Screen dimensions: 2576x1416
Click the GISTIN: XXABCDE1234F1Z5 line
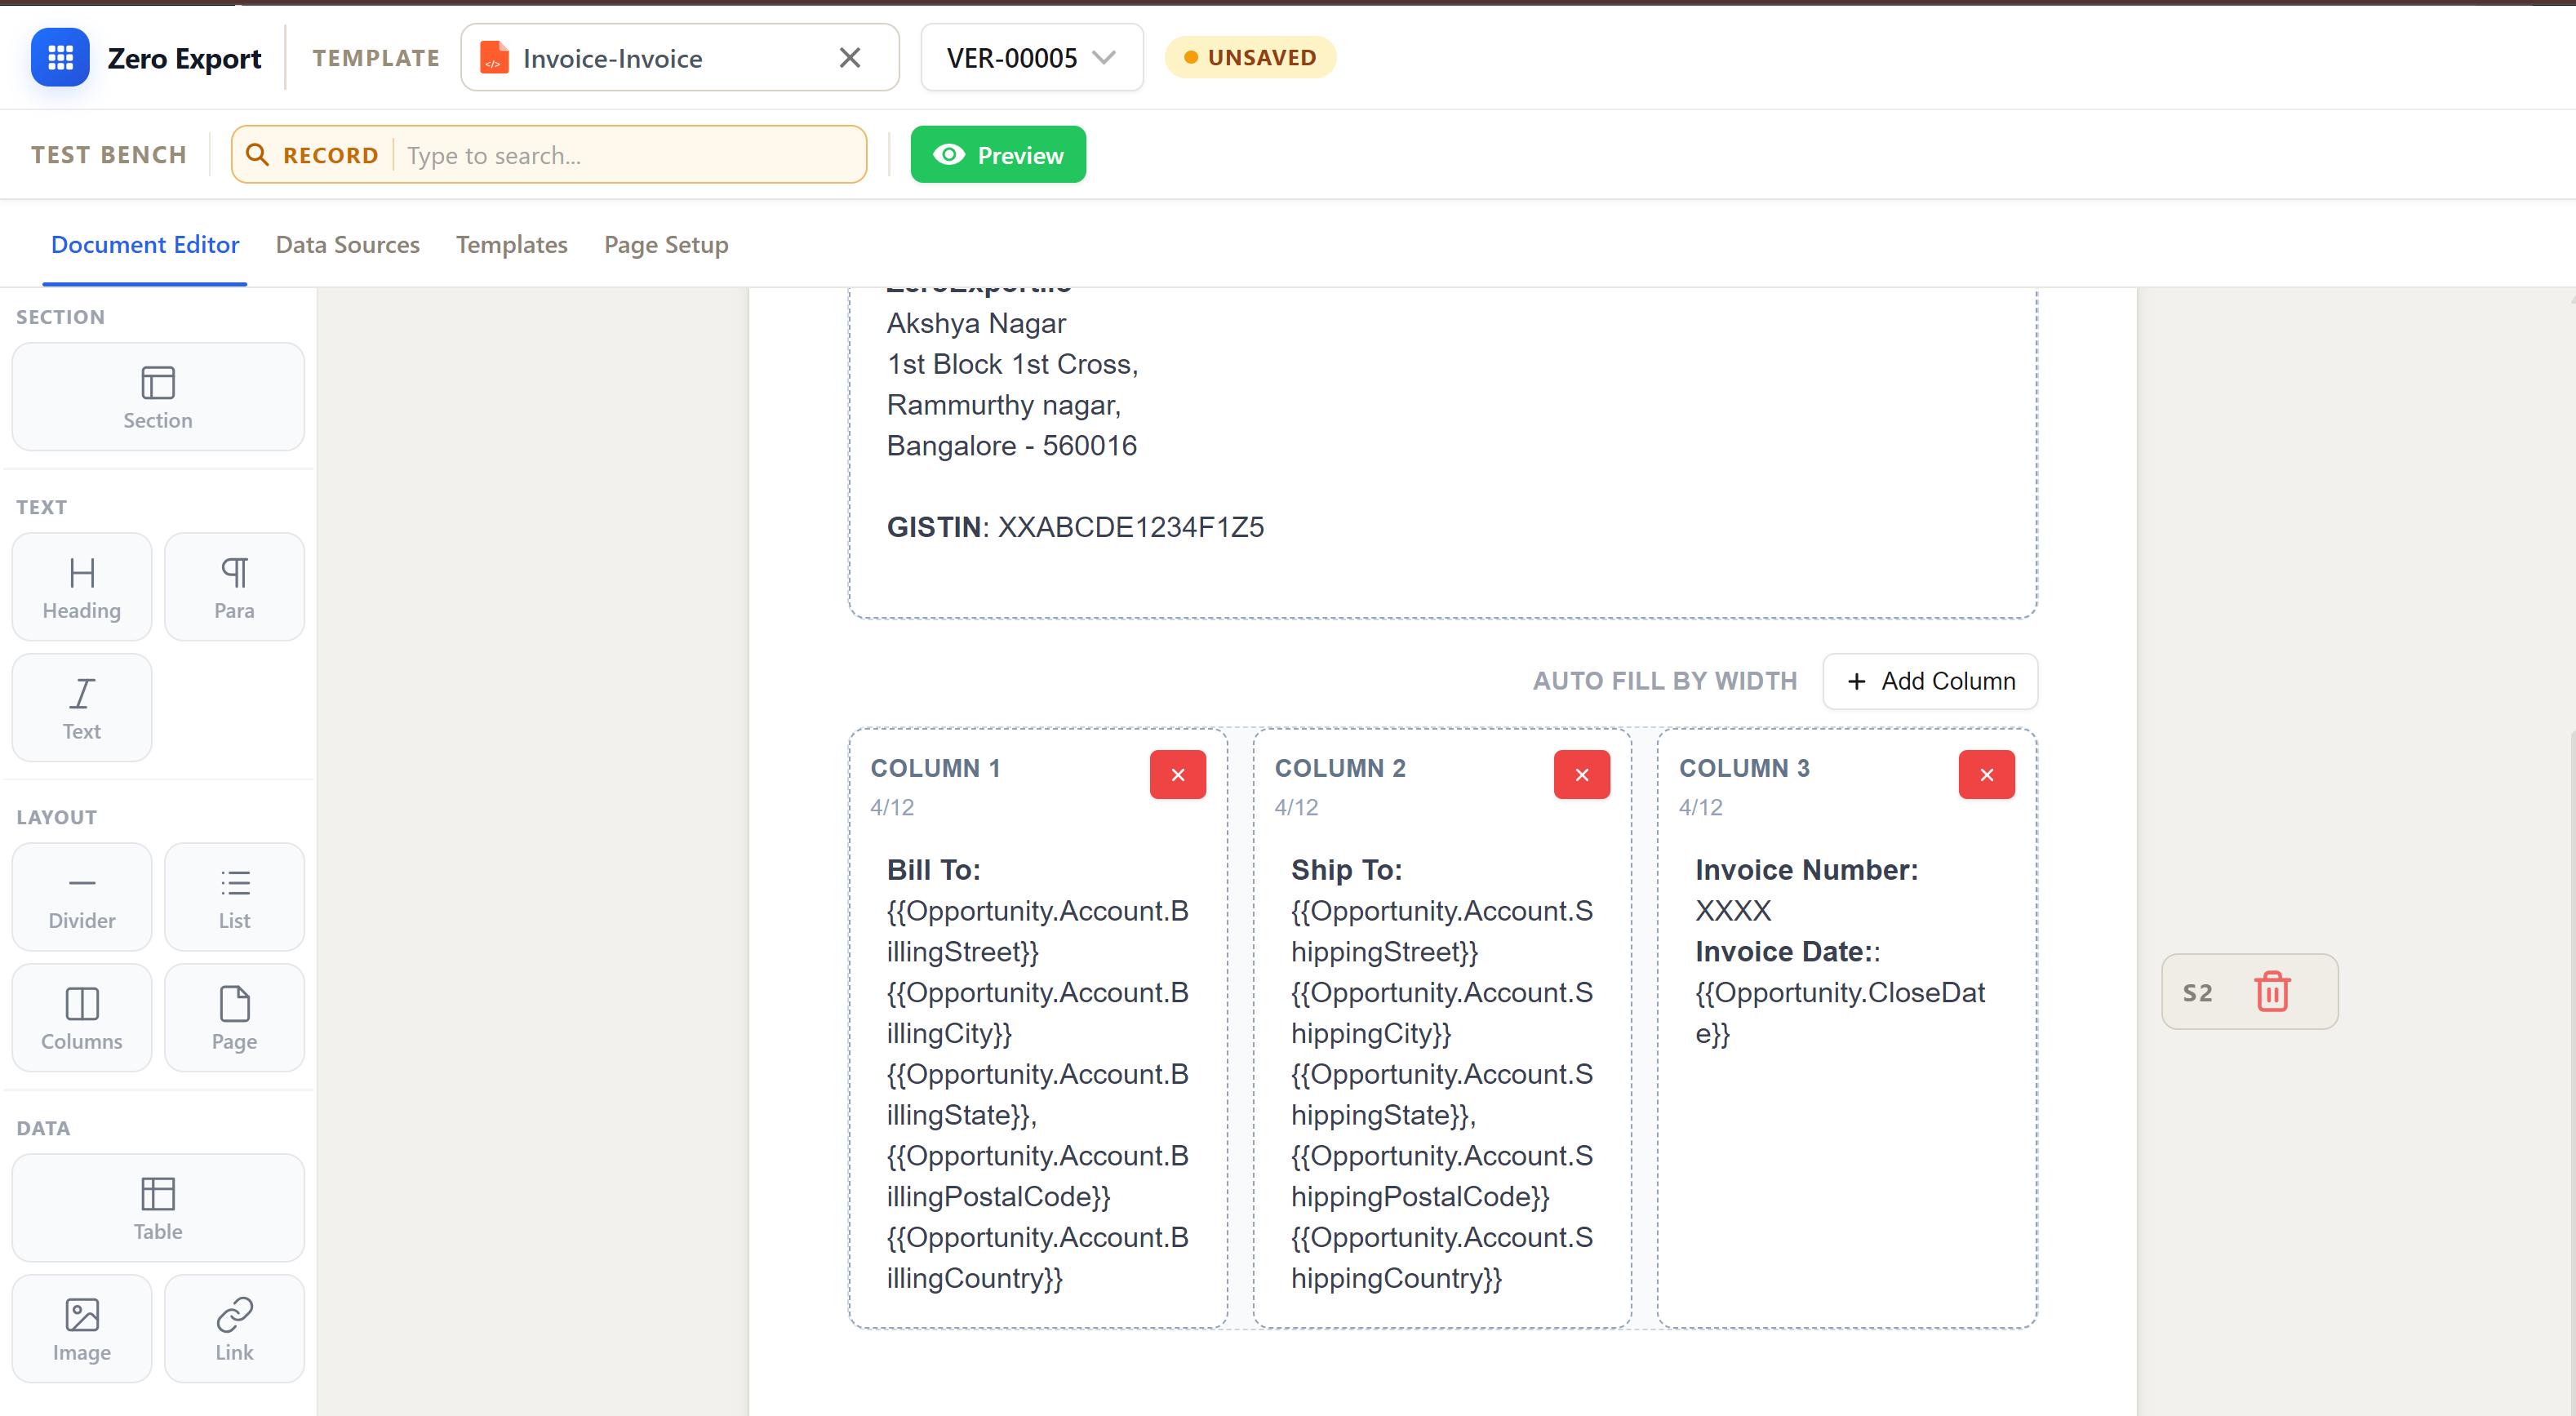coord(1075,527)
